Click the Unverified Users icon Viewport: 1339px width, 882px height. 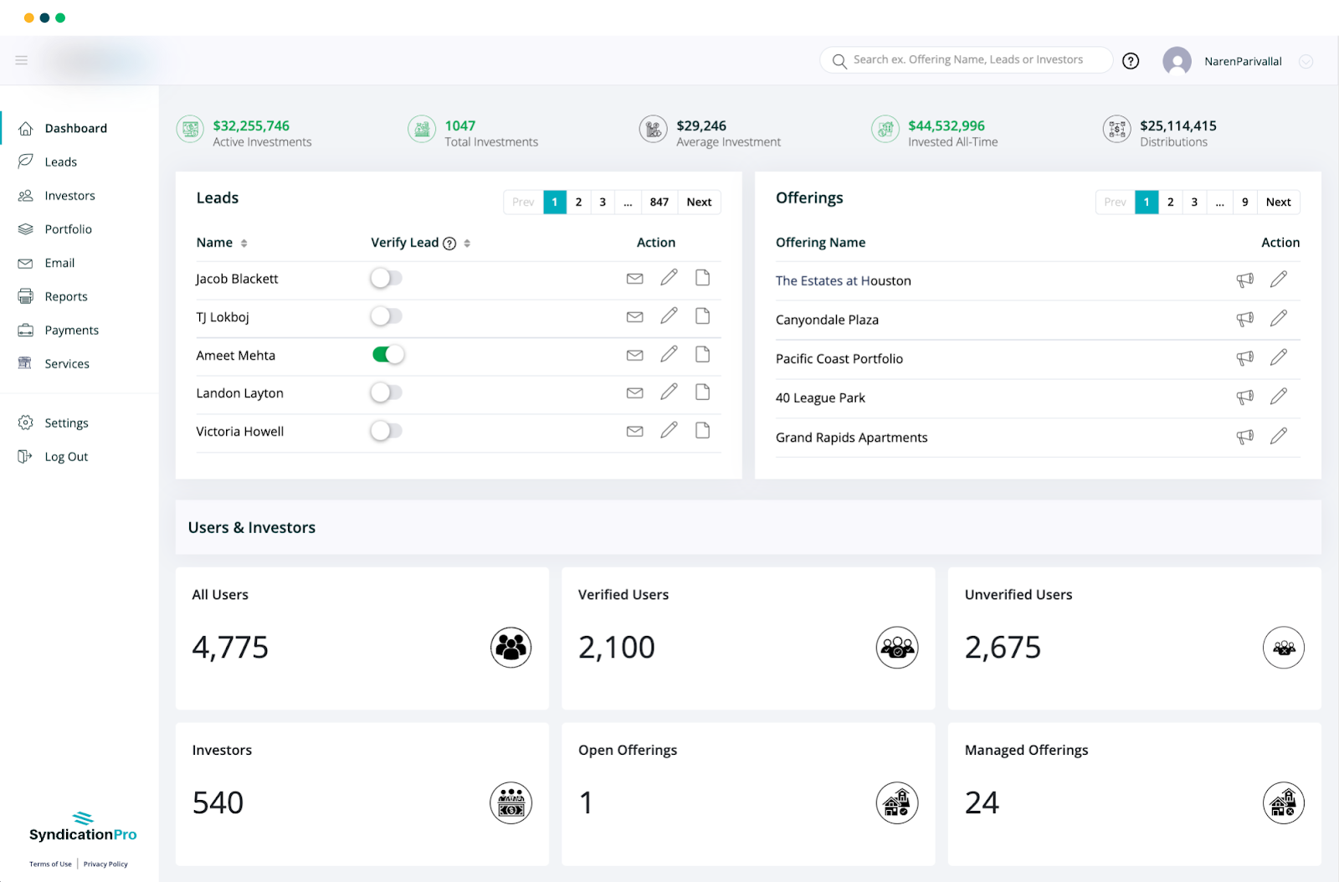click(1284, 647)
